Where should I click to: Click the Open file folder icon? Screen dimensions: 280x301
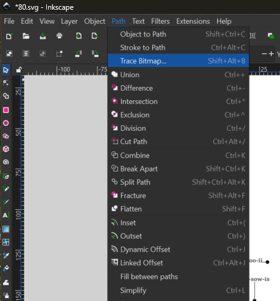[x=26, y=36]
